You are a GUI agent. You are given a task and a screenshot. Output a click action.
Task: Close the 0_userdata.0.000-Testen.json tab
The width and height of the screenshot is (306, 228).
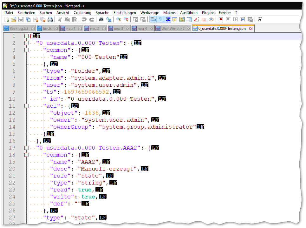click(x=251, y=29)
